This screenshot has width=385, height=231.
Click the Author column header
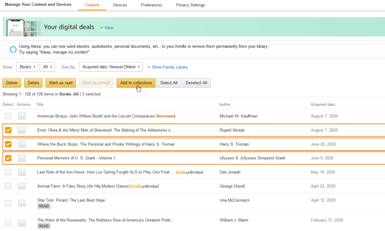tap(225, 104)
